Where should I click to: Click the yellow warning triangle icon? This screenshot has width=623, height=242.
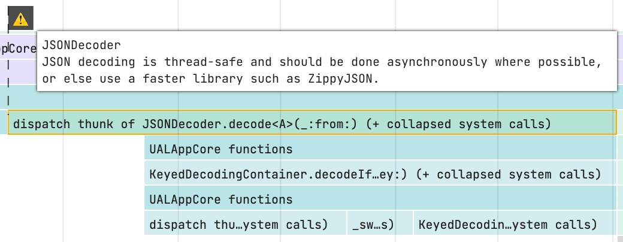(21, 19)
